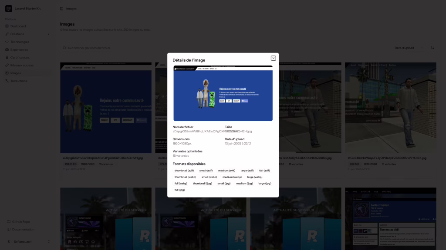The width and height of the screenshot is (446, 250).
Task: Select the small (avif) format badge
Action: click(206, 171)
